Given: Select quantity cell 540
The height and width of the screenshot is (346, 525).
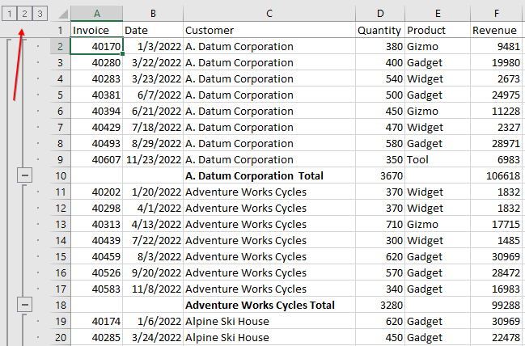Looking at the screenshot, I should (x=380, y=78).
